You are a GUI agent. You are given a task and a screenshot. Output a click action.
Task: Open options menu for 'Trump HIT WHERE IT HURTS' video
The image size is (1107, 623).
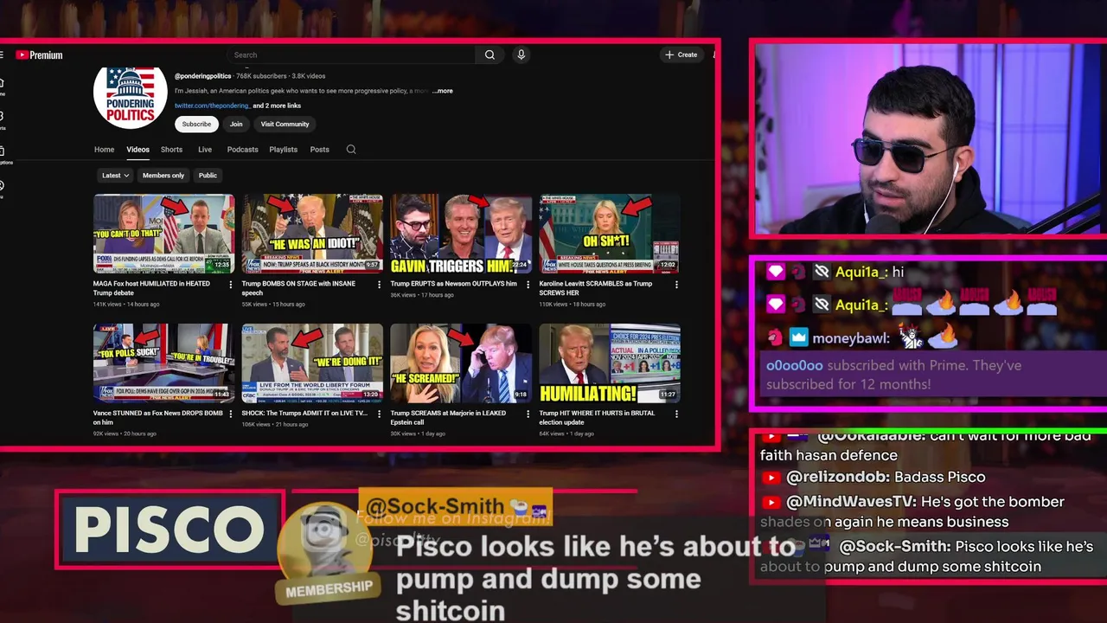(676, 414)
